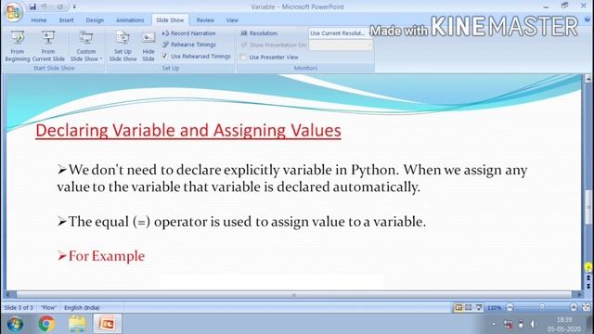594x334 pixels.
Task: Click the 110% zoom level button
Action: pyautogui.click(x=494, y=308)
